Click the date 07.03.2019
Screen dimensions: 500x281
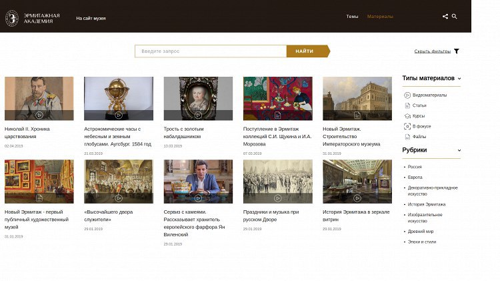point(252,154)
